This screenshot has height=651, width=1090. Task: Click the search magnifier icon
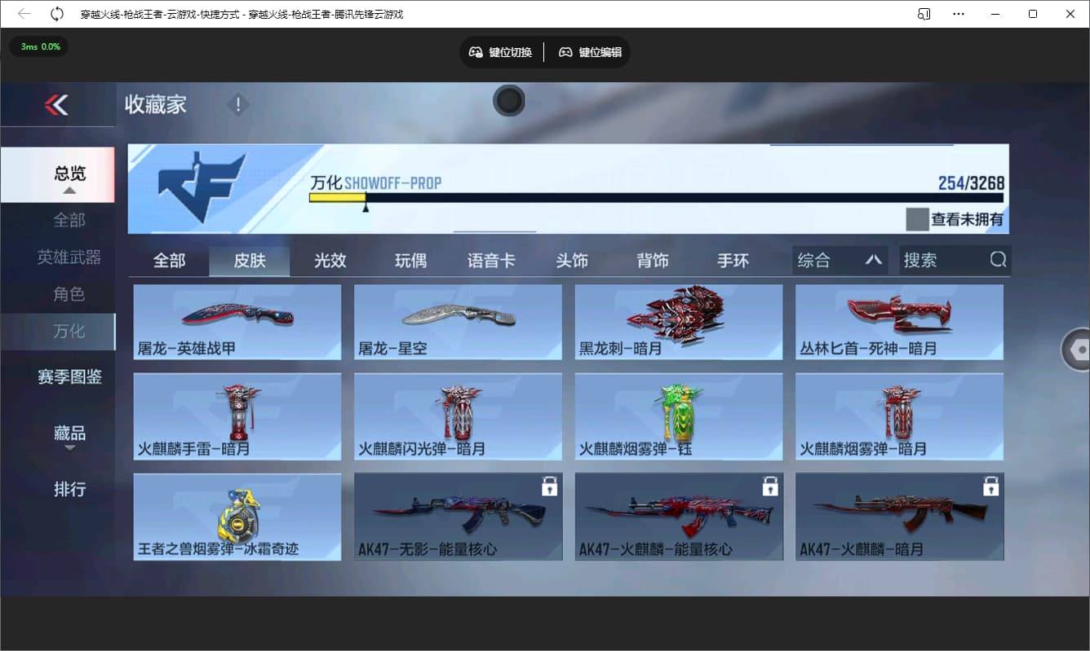(x=998, y=259)
